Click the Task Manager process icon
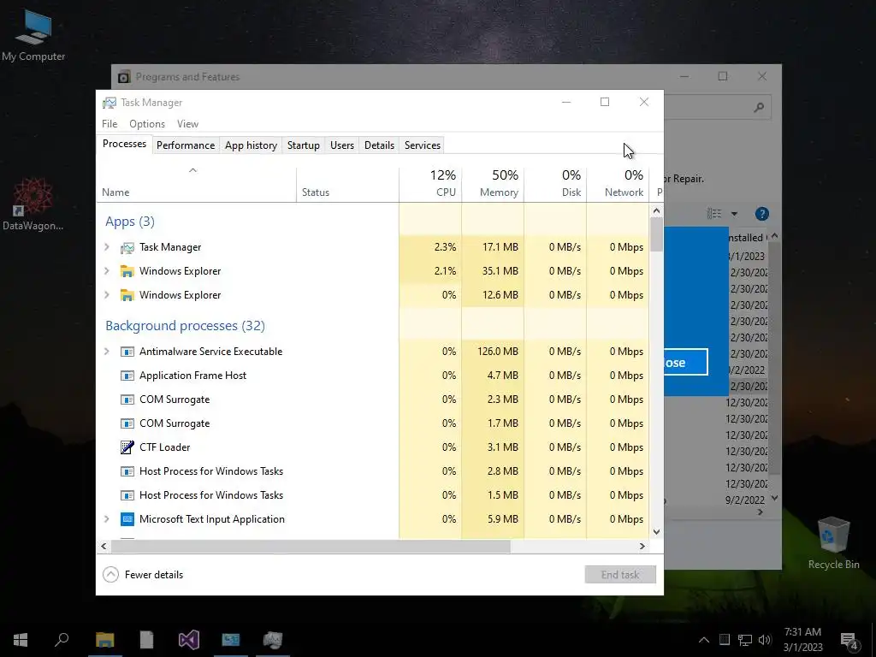Image resolution: width=876 pixels, height=657 pixels. 127,247
